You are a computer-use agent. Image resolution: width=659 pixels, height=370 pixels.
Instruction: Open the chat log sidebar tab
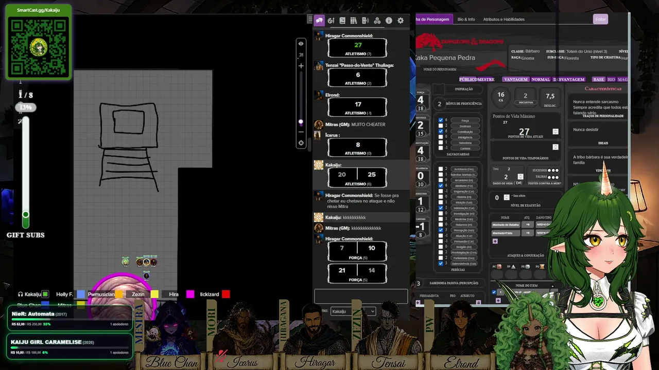319,21
